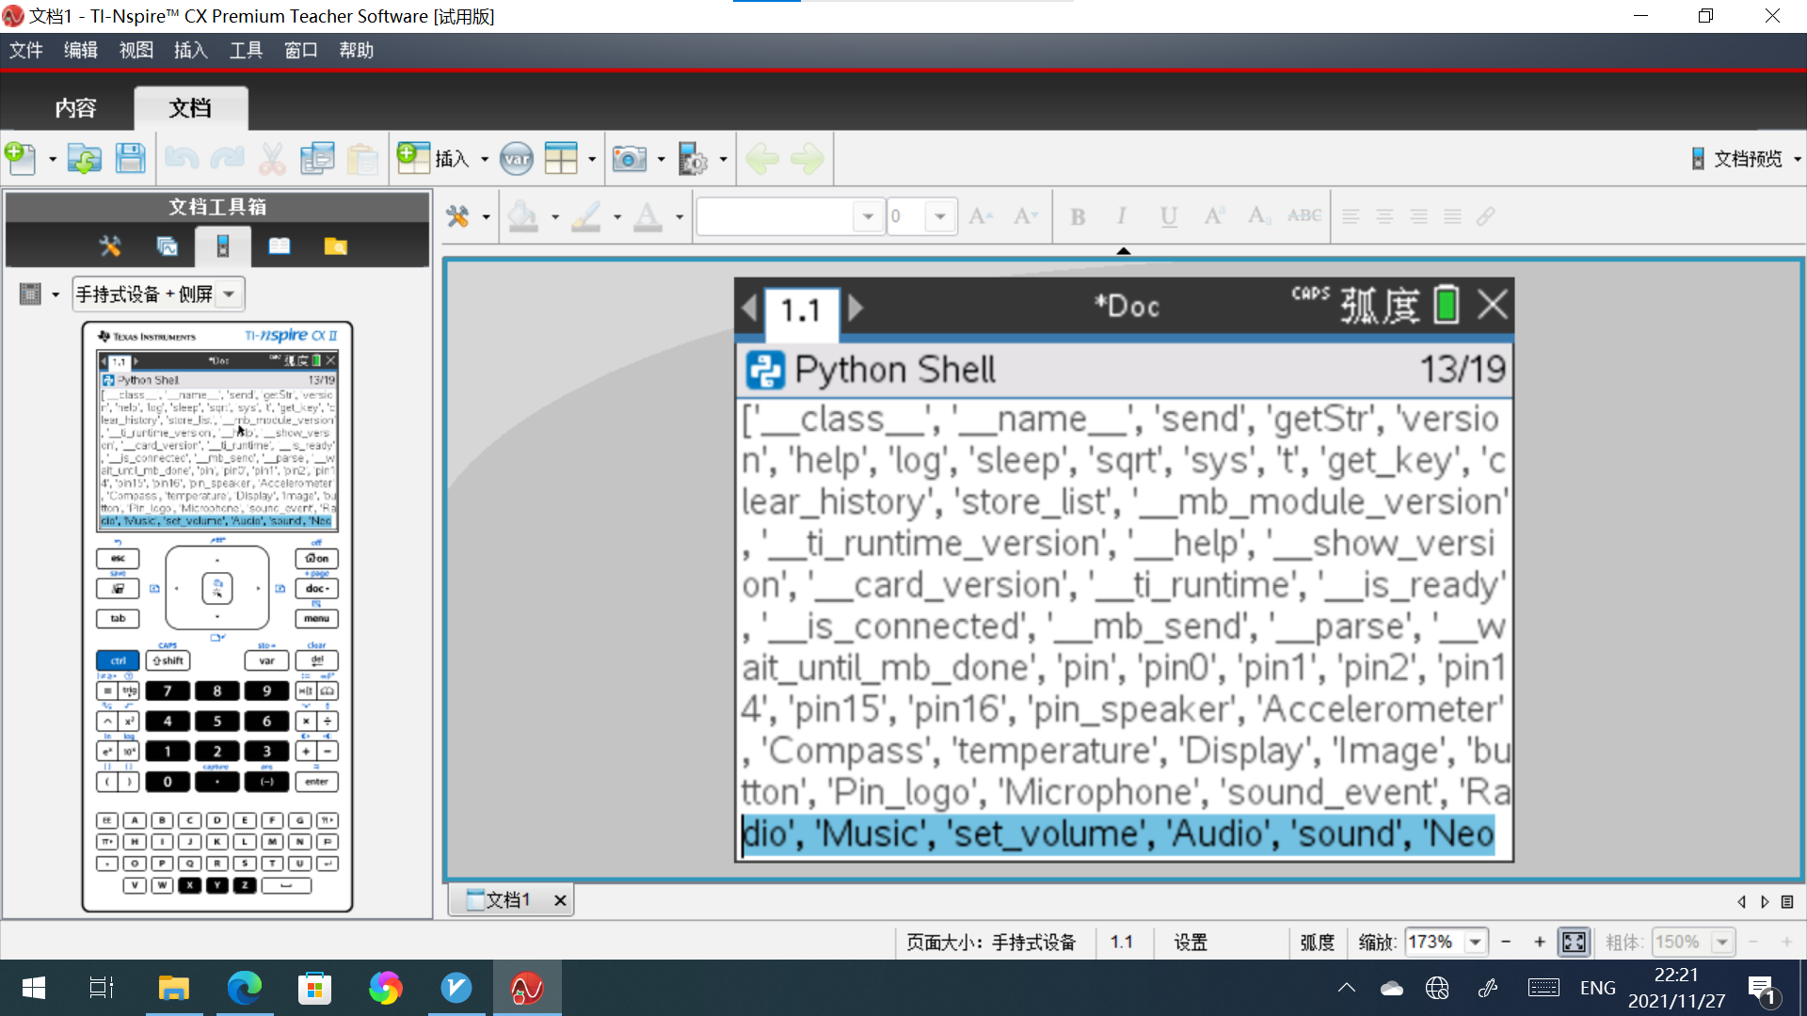Click the fit-to-window zoom icon
The image size is (1807, 1016).
click(1574, 942)
